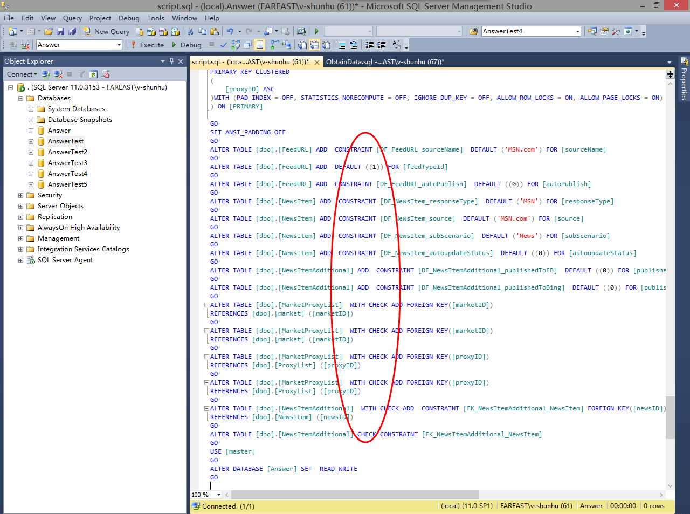690x514 pixels.
Task: Close the script.sql tab
Action: point(317,63)
